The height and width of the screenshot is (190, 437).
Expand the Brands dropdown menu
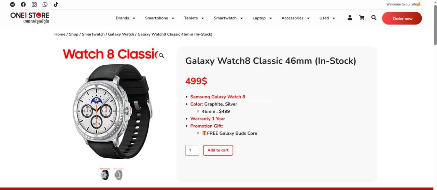click(x=126, y=18)
